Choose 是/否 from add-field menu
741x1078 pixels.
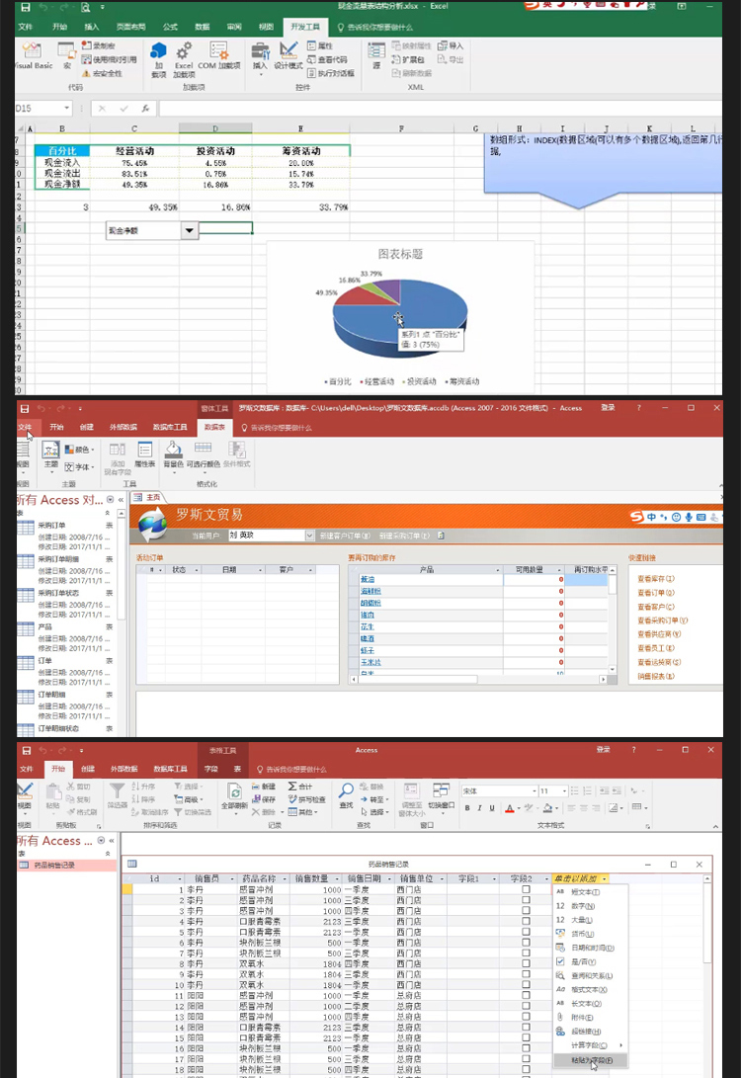[x=590, y=961]
